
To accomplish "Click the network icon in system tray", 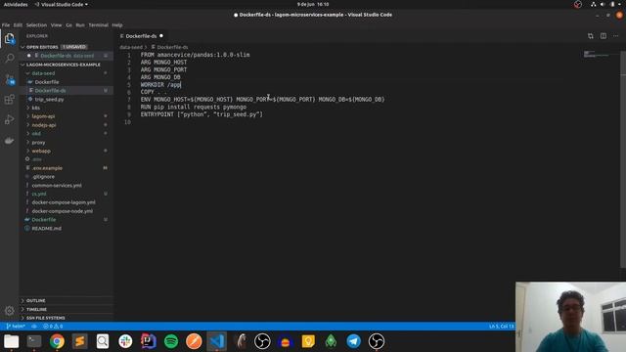I will [x=594, y=4].
